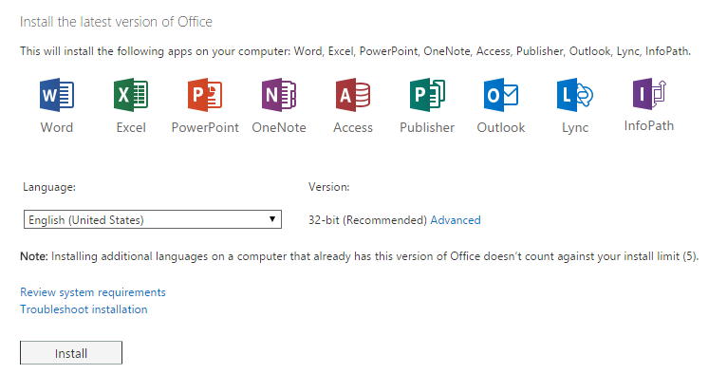The height and width of the screenshot is (374, 727).
Task: Click the Access app icon
Action: 353,95
